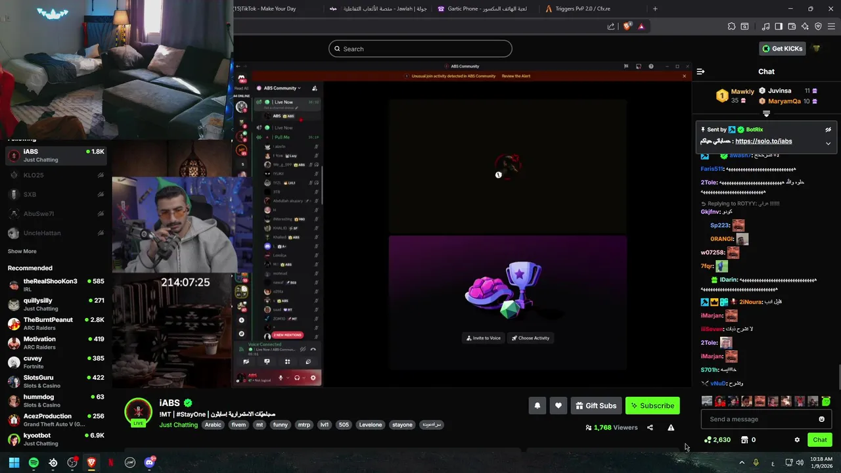Open theRealShooKon3 recommended channel
Screen dimensions: 841x473
click(x=56, y=285)
